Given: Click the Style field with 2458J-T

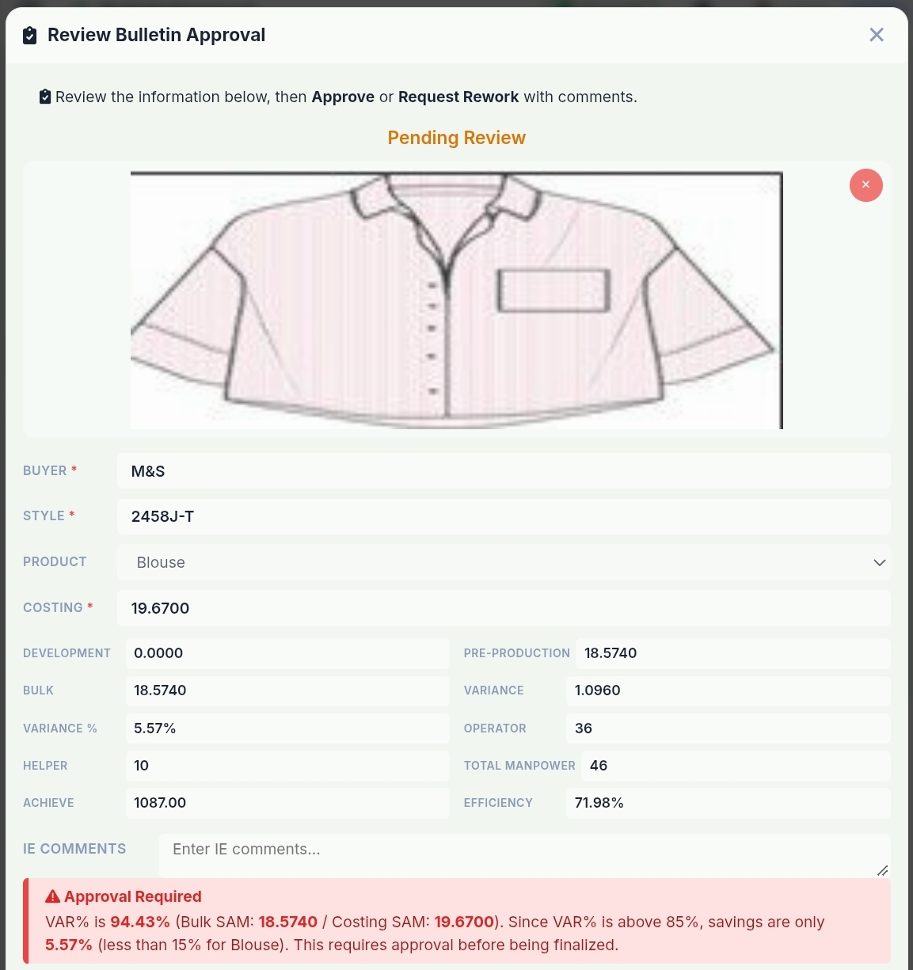Looking at the screenshot, I should (504, 516).
